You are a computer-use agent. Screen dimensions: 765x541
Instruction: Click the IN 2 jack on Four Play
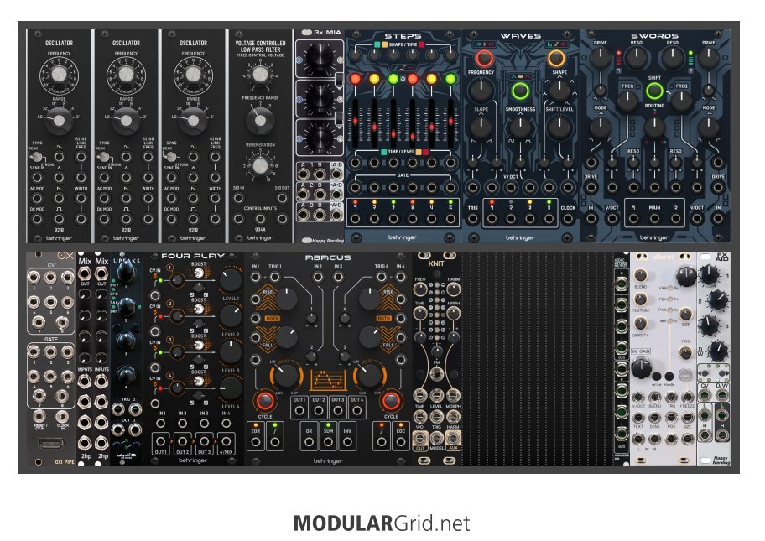182,424
